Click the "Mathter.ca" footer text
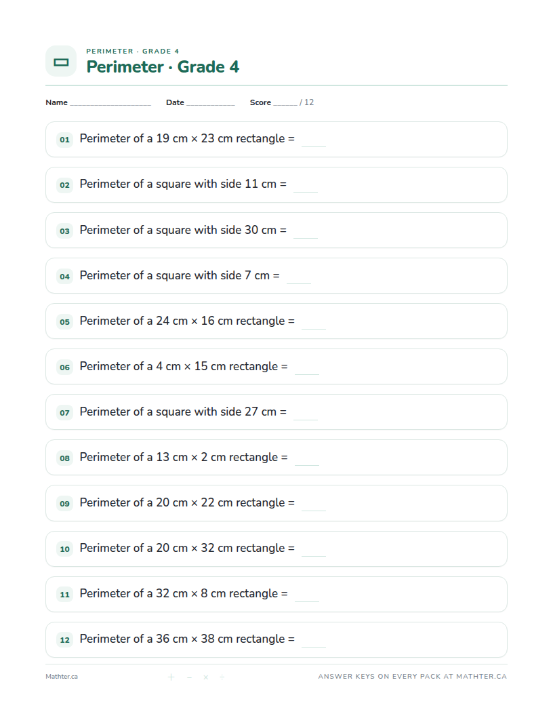This screenshot has height=716, width=553. point(62,677)
